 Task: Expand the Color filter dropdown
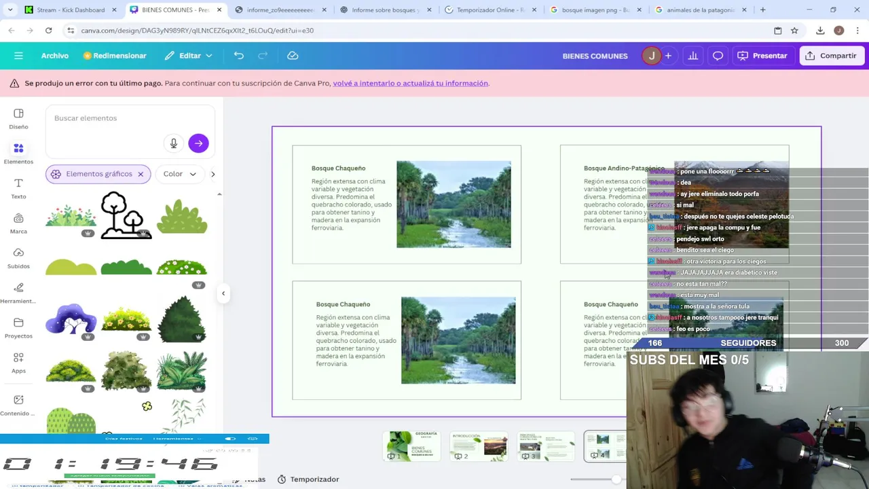(179, 174)
